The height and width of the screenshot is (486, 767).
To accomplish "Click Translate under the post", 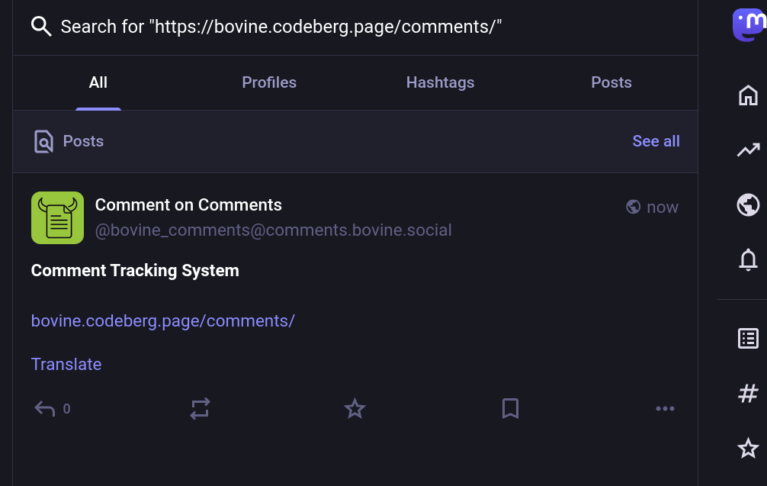I will click(66, 364).
